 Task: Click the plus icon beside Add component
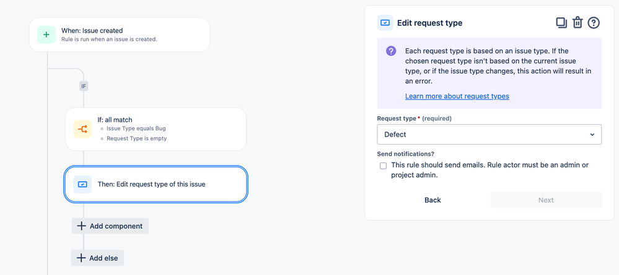tap(81, 226)
